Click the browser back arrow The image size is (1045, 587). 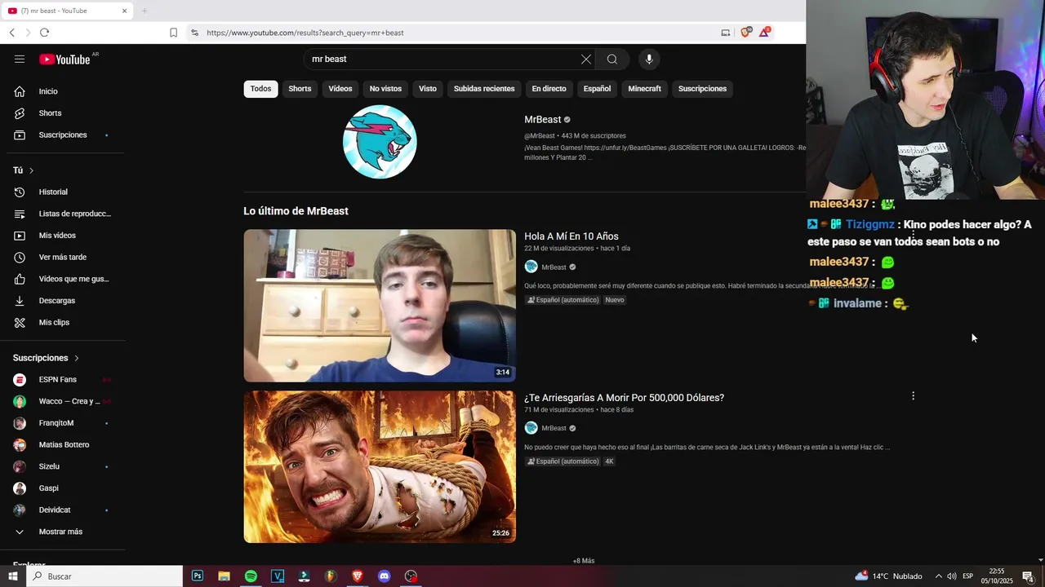(11, 33)
